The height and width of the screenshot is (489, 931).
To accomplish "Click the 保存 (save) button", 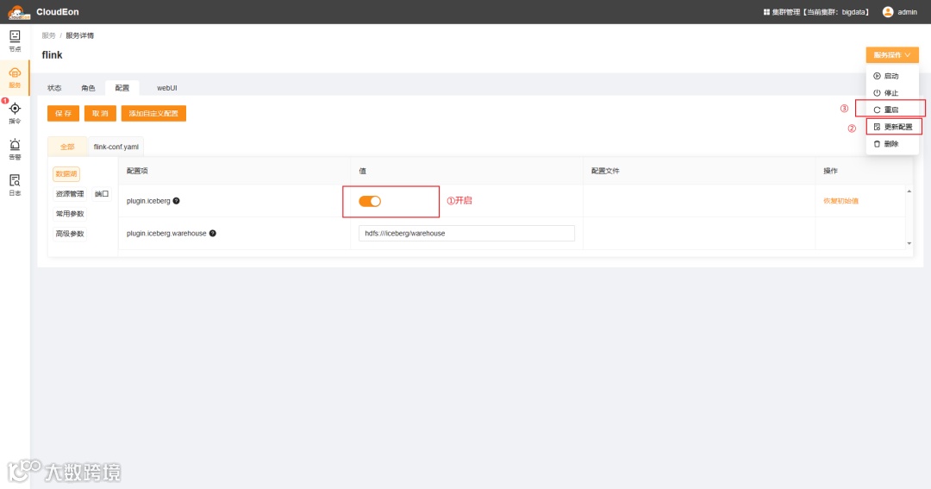I will pyautogui.click(x=63, y=114).
